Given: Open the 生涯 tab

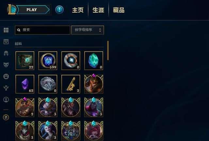Looking at the screenshot, I should [x=98, y=10].
